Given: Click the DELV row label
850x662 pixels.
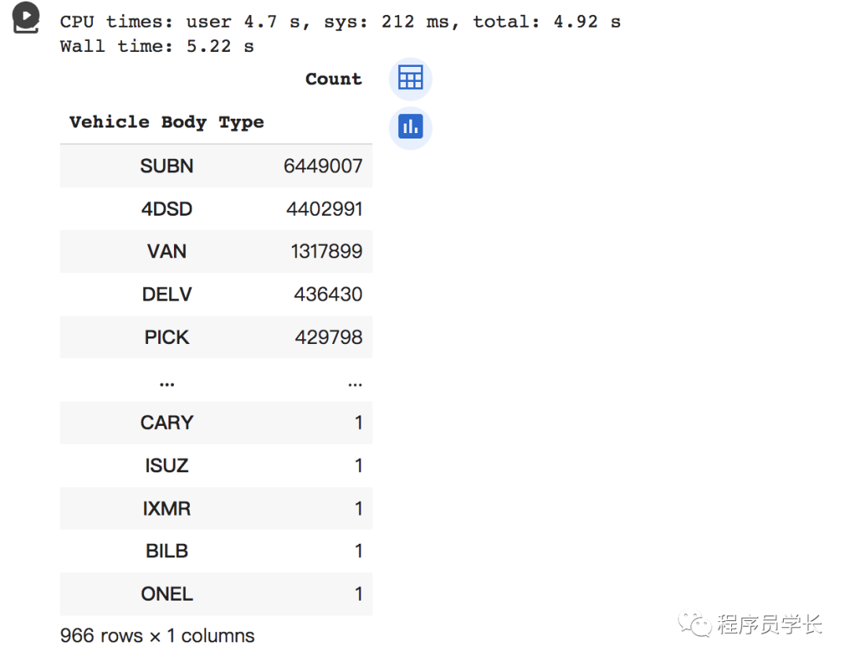Looking at the screenshot, I should (166, 294).
